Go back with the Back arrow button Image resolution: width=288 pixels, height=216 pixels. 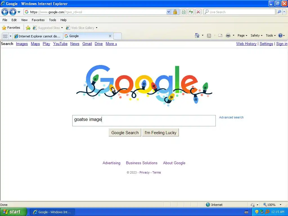[x=5, y=12]
